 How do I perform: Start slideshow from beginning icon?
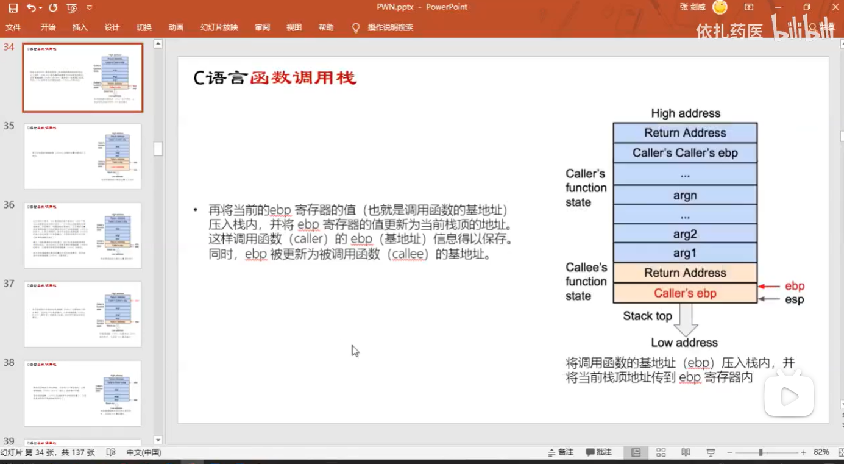pyautogui.click(x=72, y=8)
